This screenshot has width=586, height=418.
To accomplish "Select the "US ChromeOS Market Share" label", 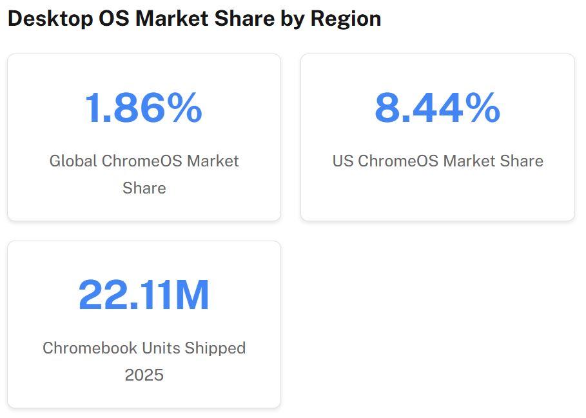I will (438, 161).
